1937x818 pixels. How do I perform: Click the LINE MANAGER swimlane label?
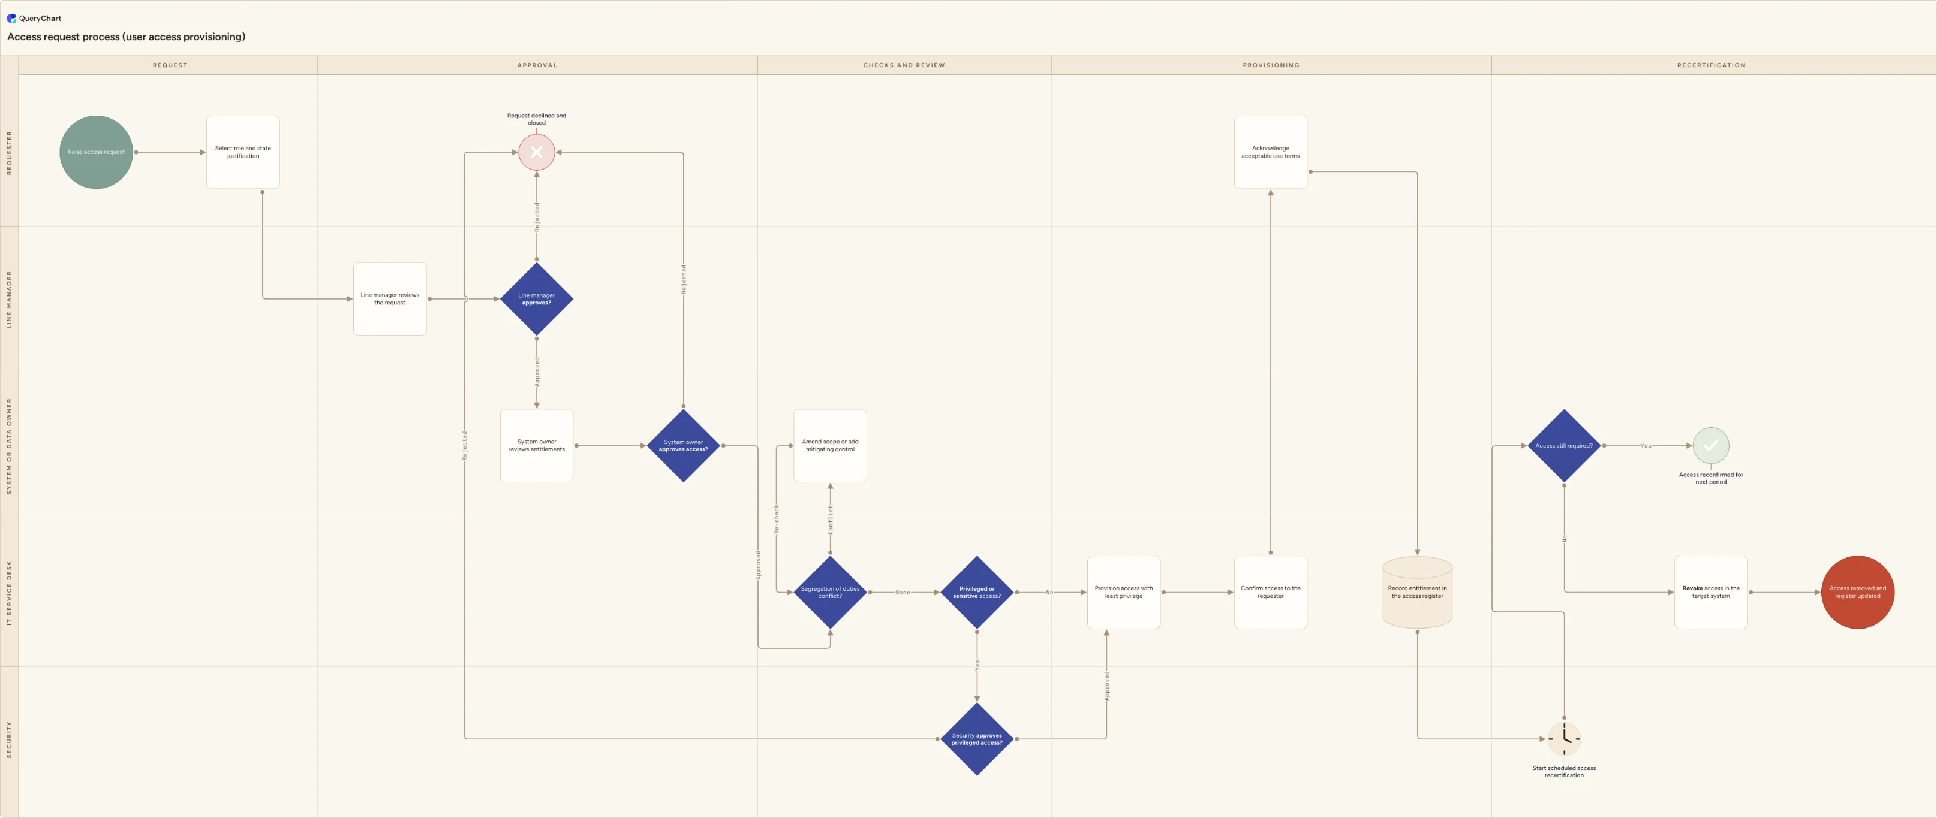[9, 299]
